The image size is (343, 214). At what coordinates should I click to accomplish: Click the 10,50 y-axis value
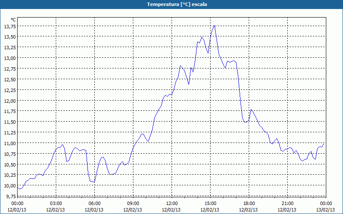click(10, 165)
